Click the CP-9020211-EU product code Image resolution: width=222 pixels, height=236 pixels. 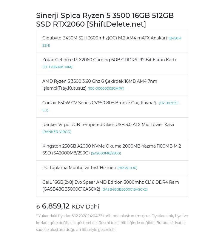[169, 103]
